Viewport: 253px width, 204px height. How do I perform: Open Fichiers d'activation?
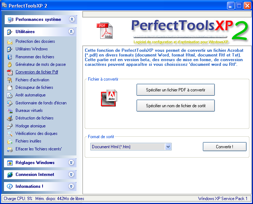point(32,80)
